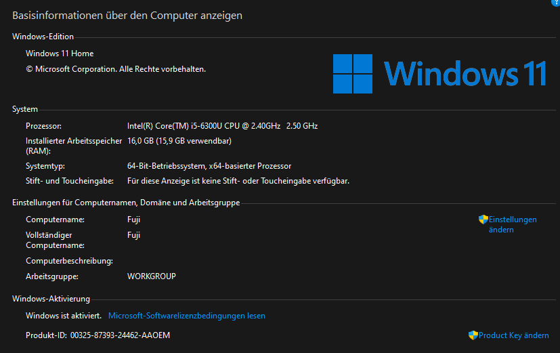Viewport: 560px width, 353px height.
Task: Click the Microsoft Corporation copyright line
Action: pyautogui.click(x=116, y=69)
